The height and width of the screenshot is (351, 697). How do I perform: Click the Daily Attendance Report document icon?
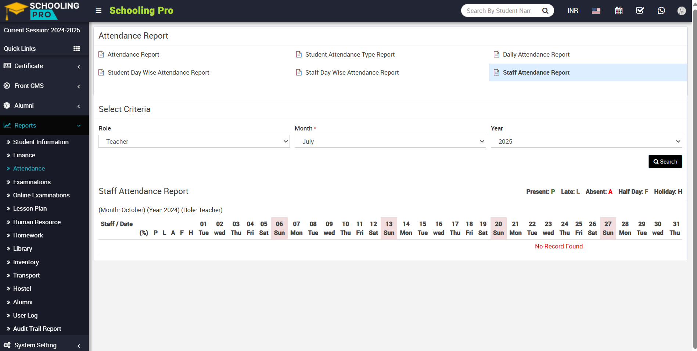tap(496, 54)
